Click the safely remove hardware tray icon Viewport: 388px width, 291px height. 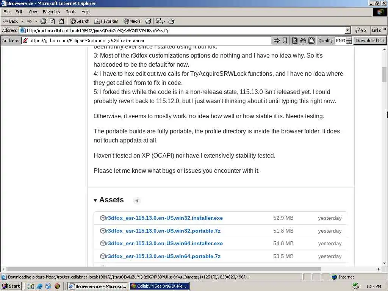point(355,286)
